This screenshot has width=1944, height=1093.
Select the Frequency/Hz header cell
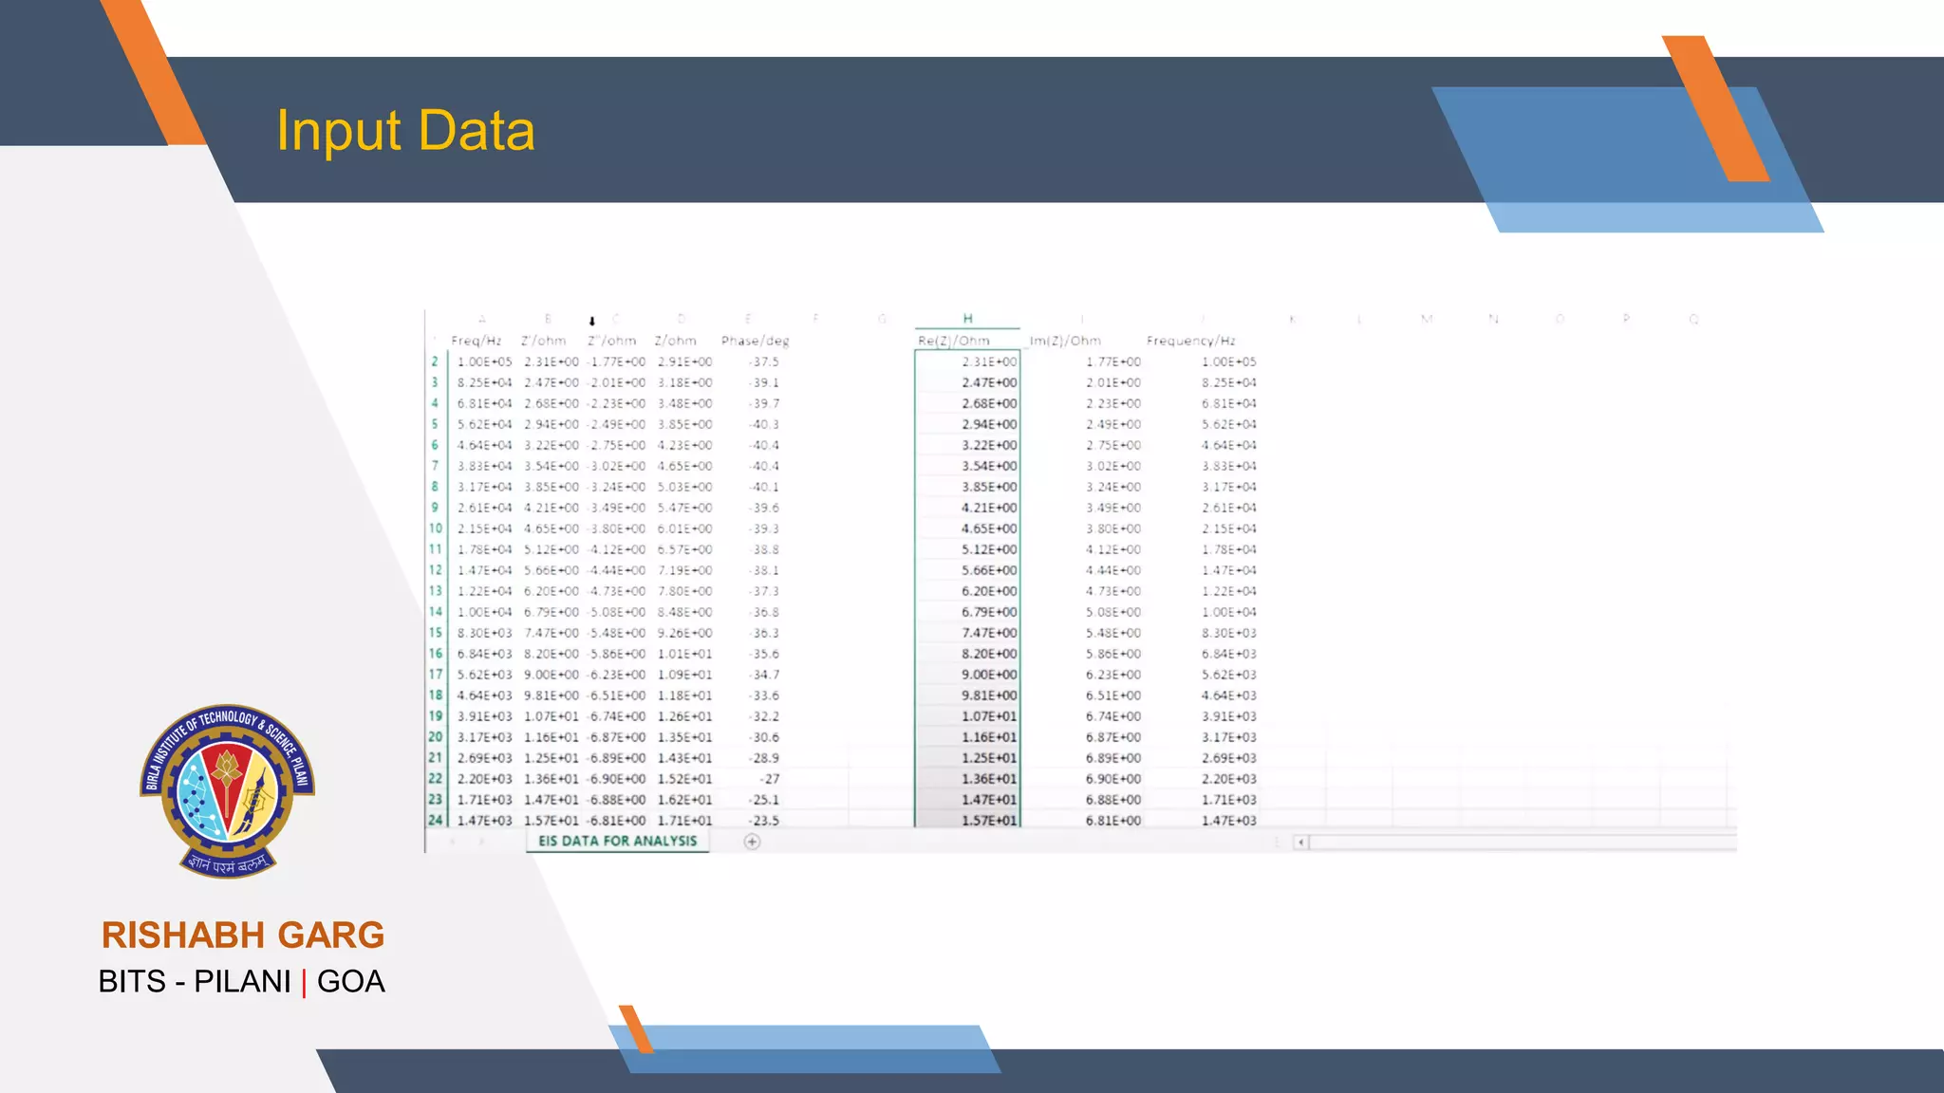tap(1191, 341)
